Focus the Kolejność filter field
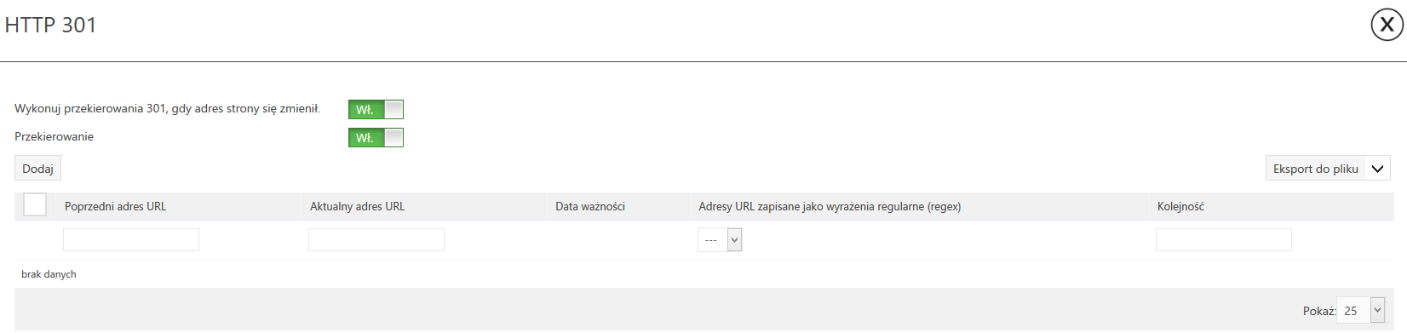This screenshot has width=1407, height=333. coord(1224,239)
